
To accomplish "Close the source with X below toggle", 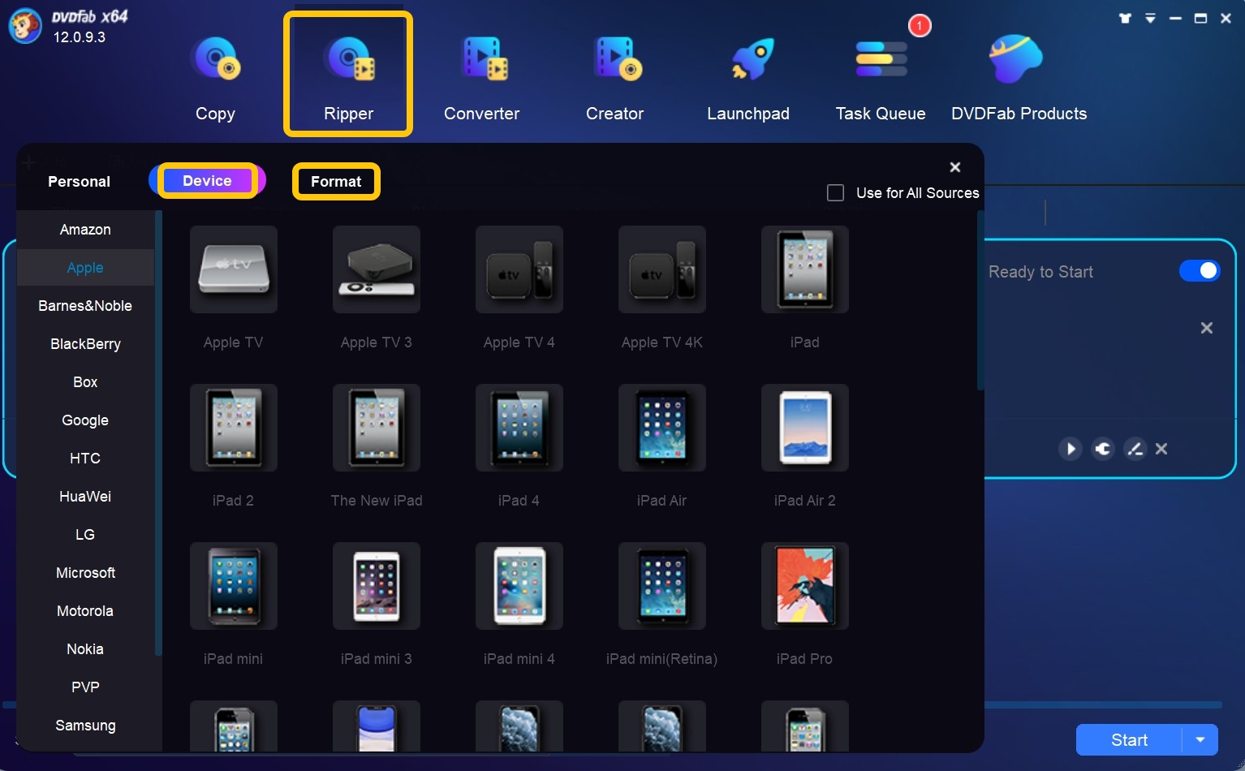I will (x=1207, y=328).
